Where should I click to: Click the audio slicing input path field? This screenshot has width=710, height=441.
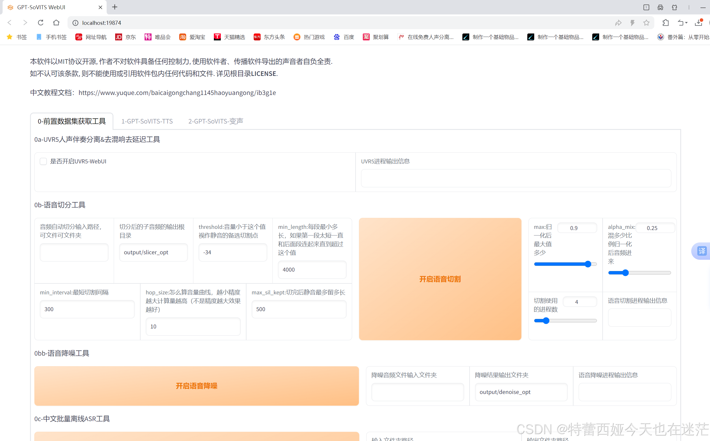[74, 252]
